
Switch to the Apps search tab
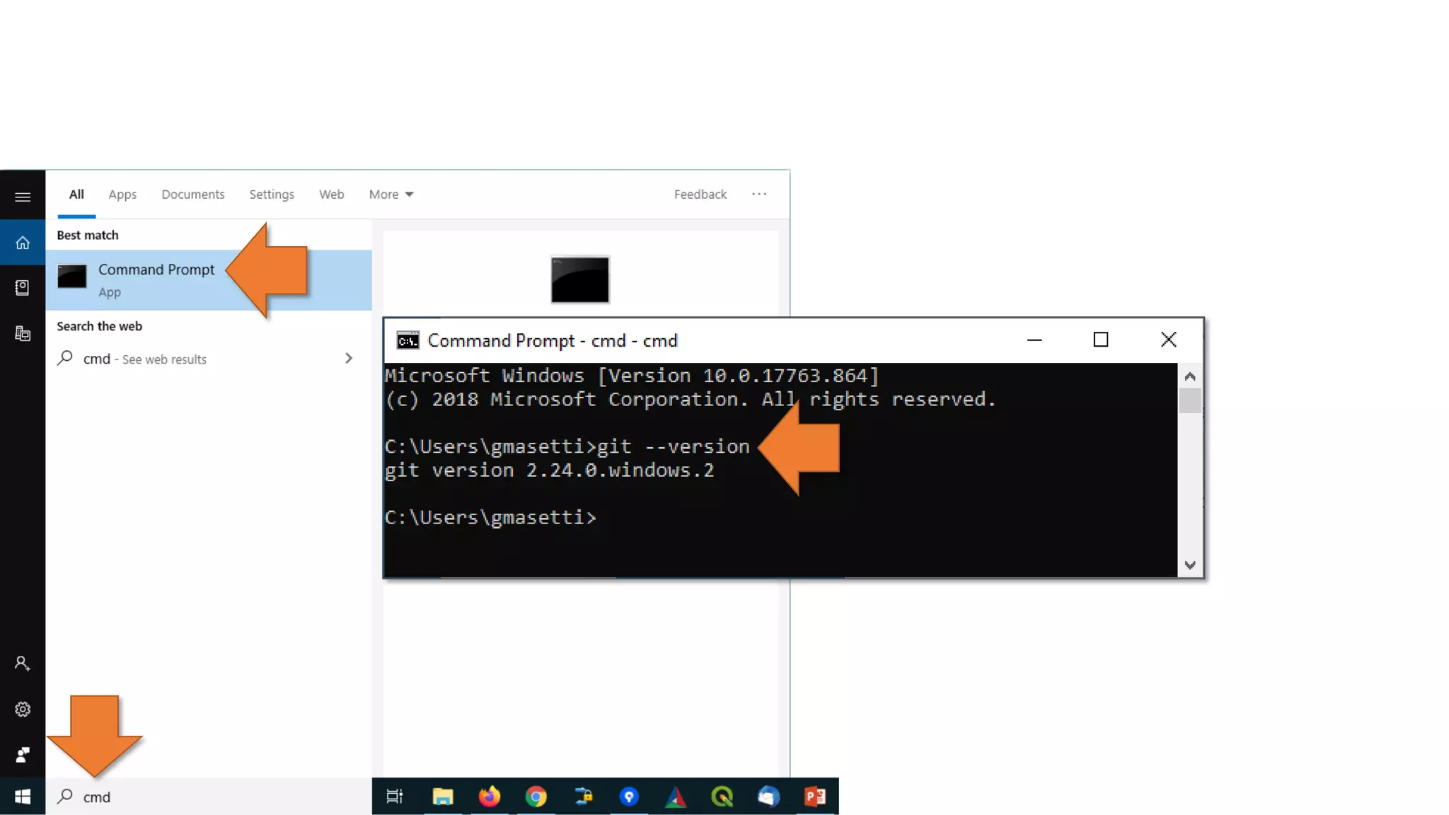(122, 194)
